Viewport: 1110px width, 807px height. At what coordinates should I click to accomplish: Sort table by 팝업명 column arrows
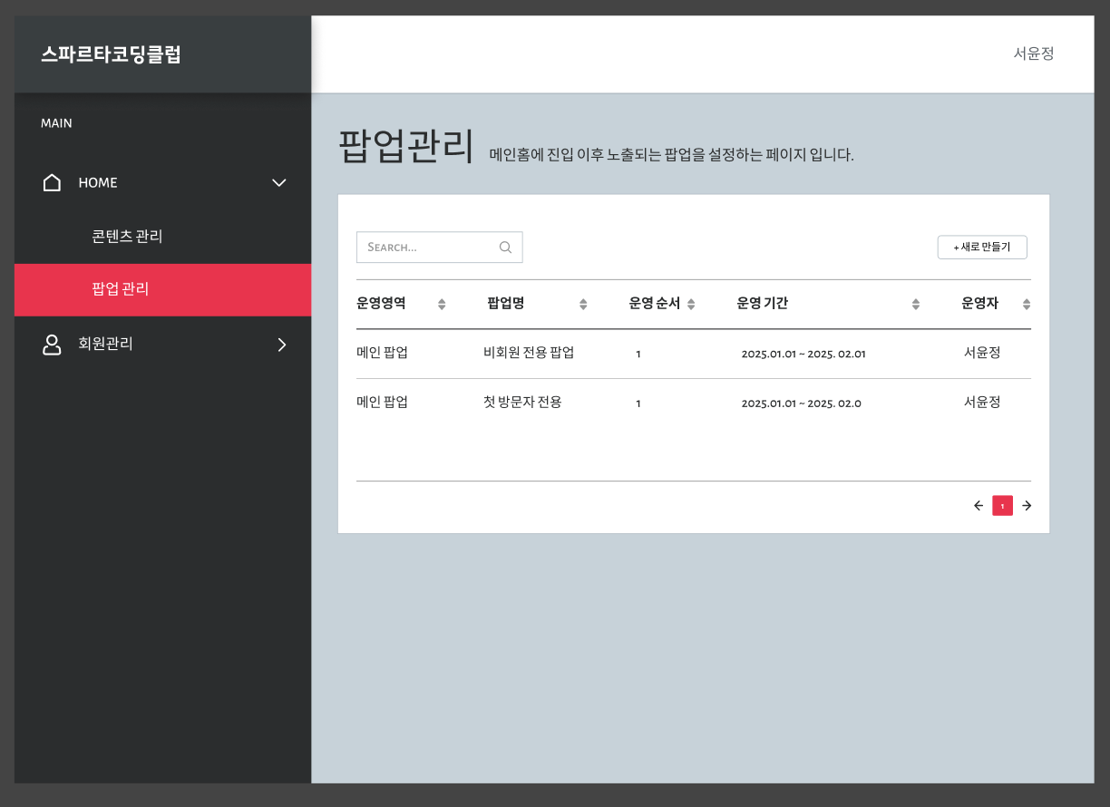tap(583, 305)
